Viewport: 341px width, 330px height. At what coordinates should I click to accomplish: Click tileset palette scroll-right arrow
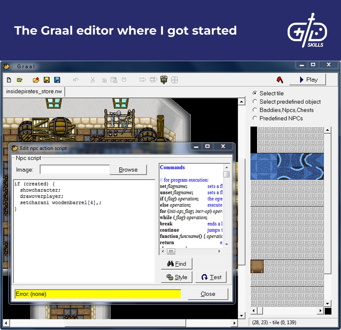pyautogui.click(x=321, y=311)
